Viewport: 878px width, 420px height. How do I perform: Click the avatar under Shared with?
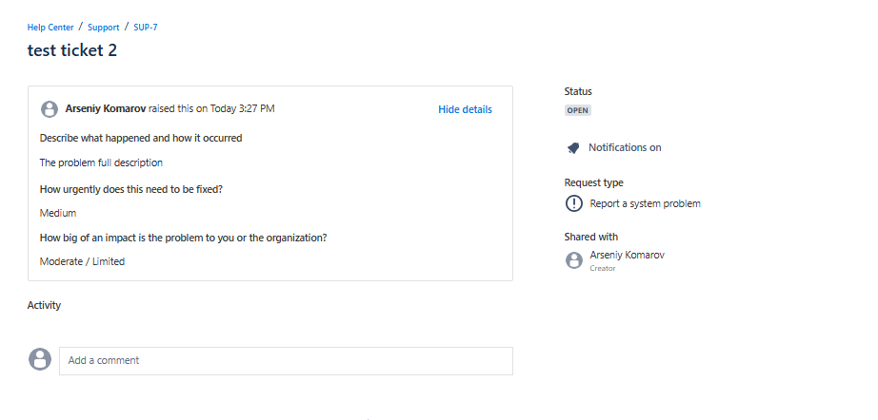tap(574, 260)
